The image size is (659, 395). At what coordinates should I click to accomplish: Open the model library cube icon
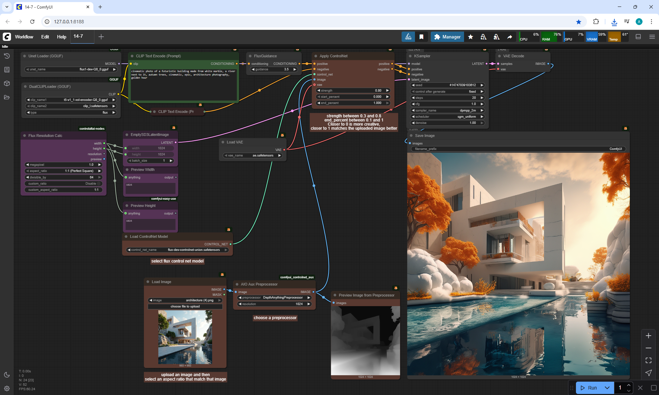point(7,83)
